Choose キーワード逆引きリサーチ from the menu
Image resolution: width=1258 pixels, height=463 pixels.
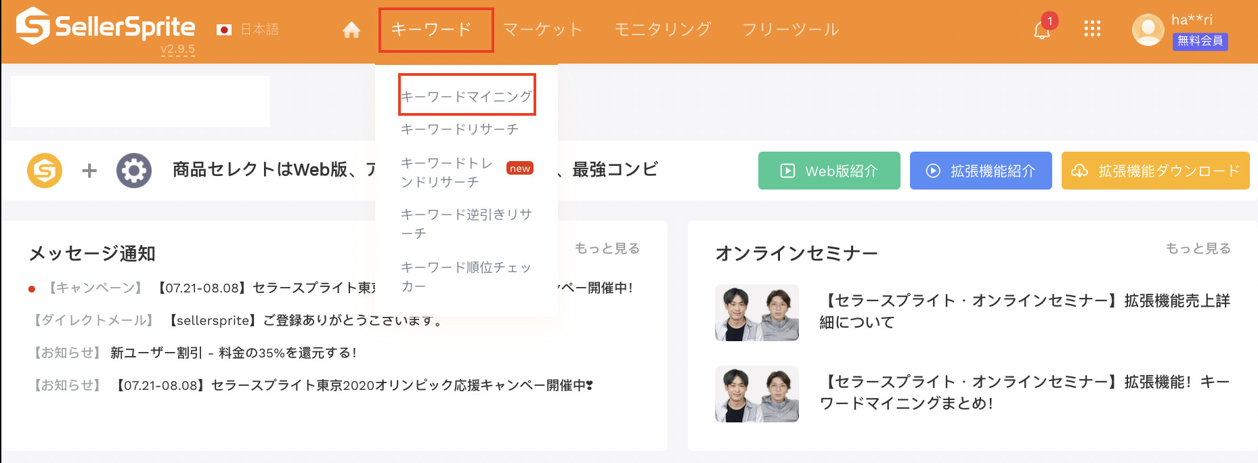(x=467, y=223)
